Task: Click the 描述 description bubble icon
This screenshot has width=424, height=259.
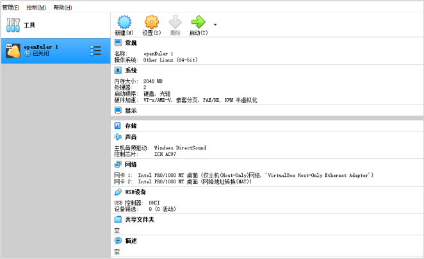Action: tap(118, 240)
